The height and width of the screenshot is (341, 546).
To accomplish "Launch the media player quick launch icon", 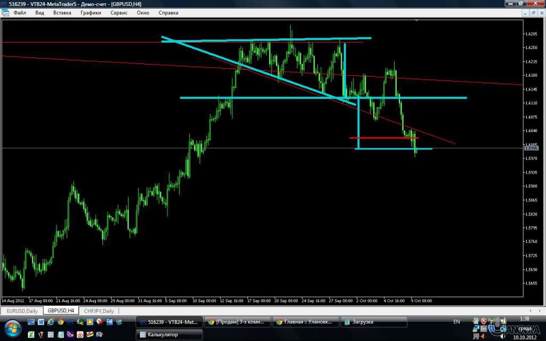I will [90, 322].
